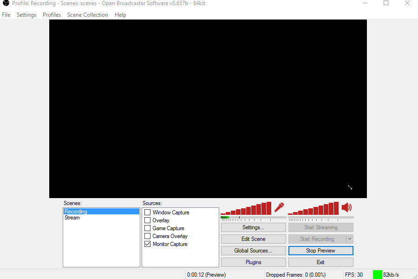The image size is (418, 279).
Task: Select the Game Capture source label
Action: click(168, 228)
